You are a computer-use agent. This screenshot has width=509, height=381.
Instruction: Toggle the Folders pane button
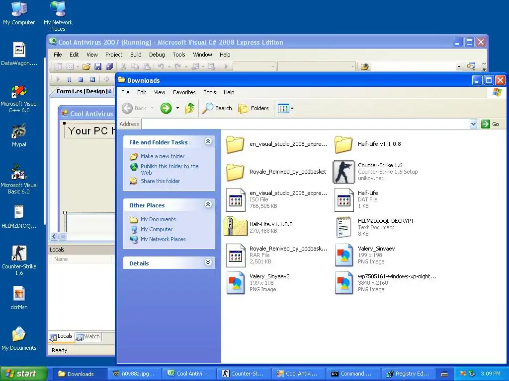pos(254,108)
